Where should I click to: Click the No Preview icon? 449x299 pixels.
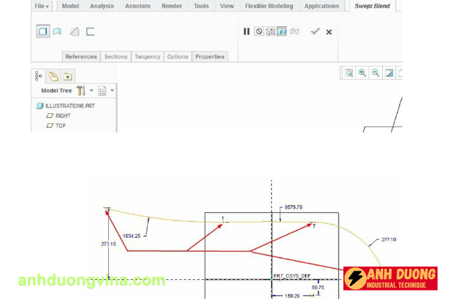(259, 31)
